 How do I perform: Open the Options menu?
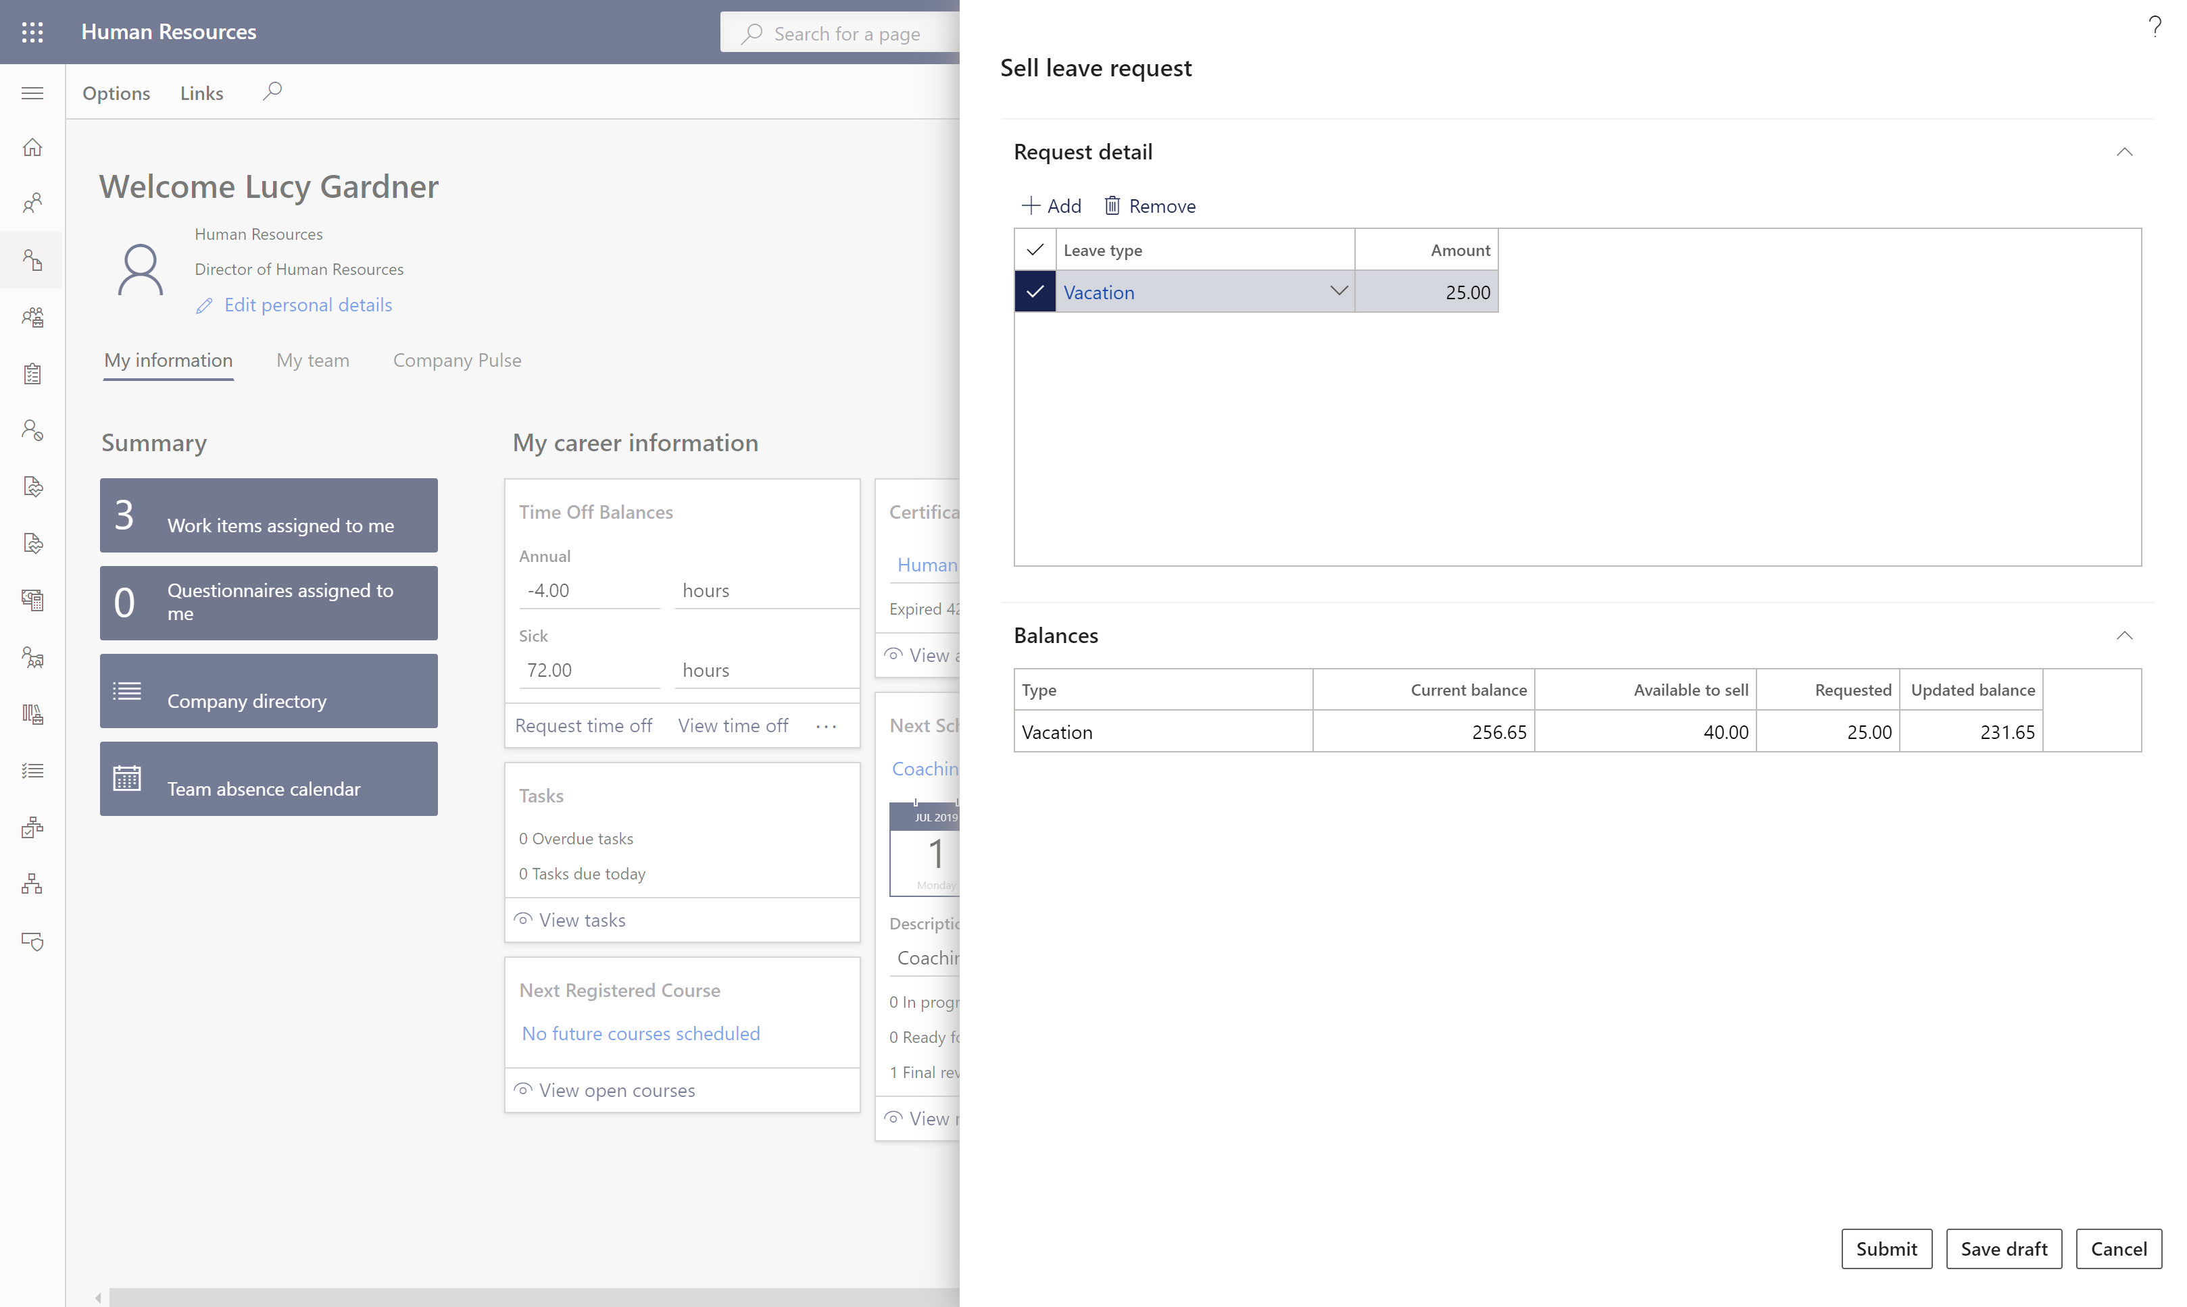[x=117, y=92]
